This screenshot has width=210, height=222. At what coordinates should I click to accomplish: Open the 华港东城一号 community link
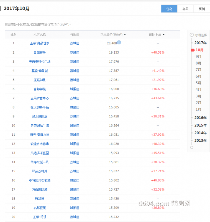click(40, 162)
